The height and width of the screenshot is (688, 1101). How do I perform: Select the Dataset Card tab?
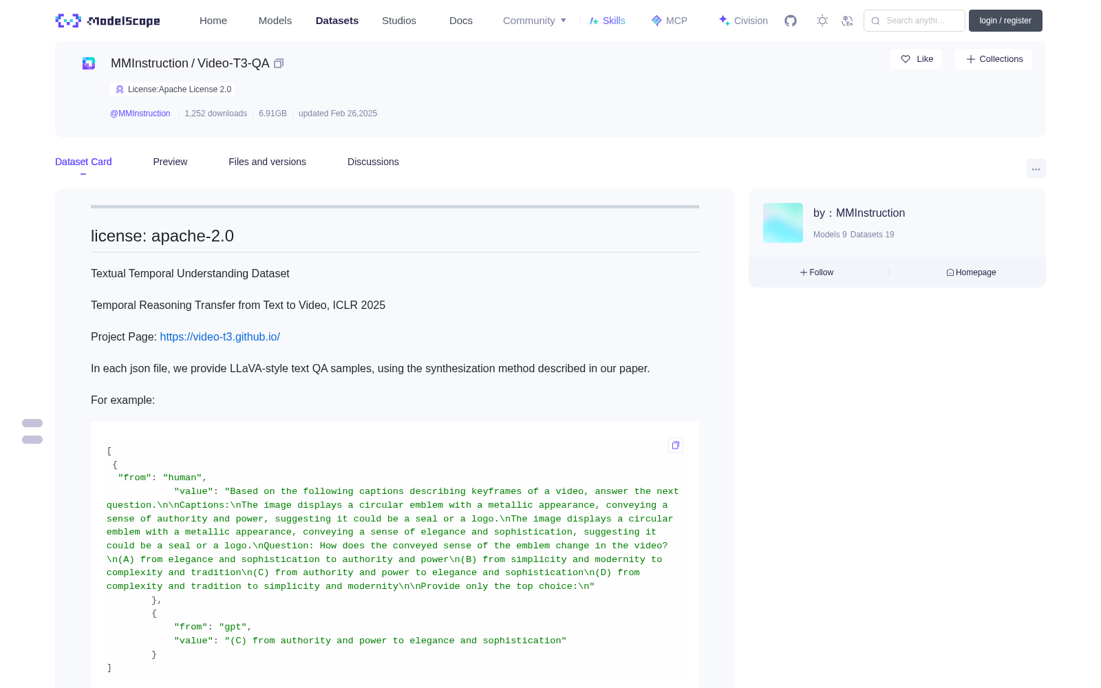(x=83, y=162)
